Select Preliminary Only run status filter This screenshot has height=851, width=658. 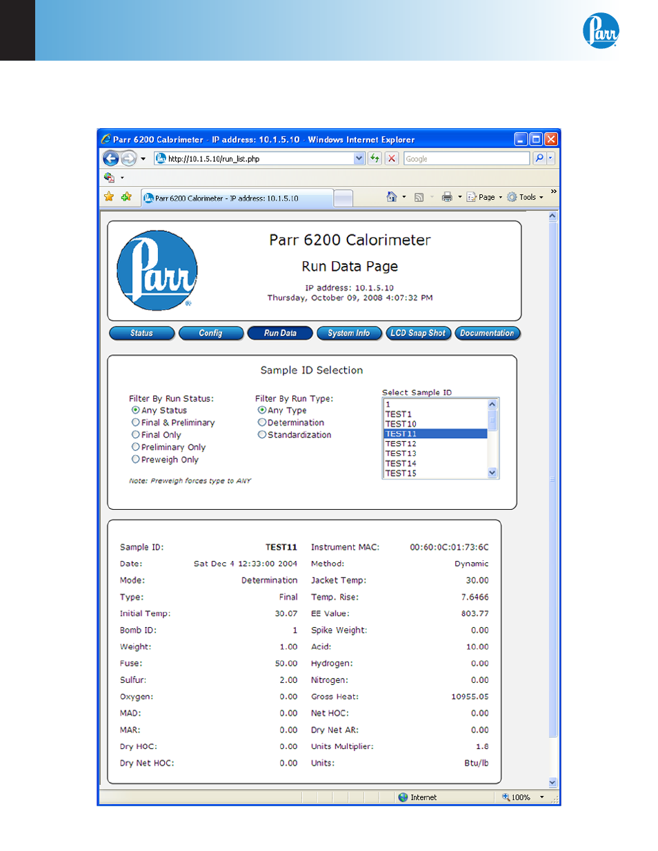tap(136, 447)
